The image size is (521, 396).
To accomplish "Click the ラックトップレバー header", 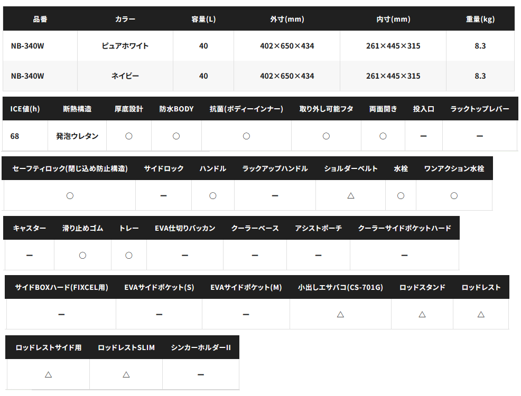I will (x=479, y=109).
